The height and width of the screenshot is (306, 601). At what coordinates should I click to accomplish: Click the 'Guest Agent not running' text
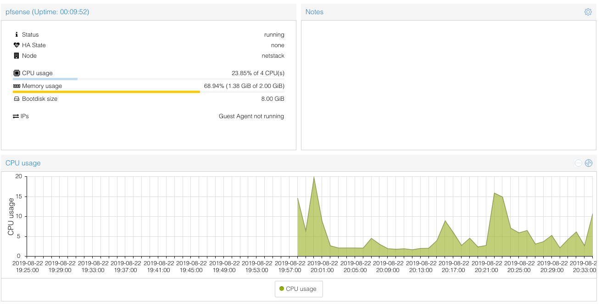(x=251, y=116)
